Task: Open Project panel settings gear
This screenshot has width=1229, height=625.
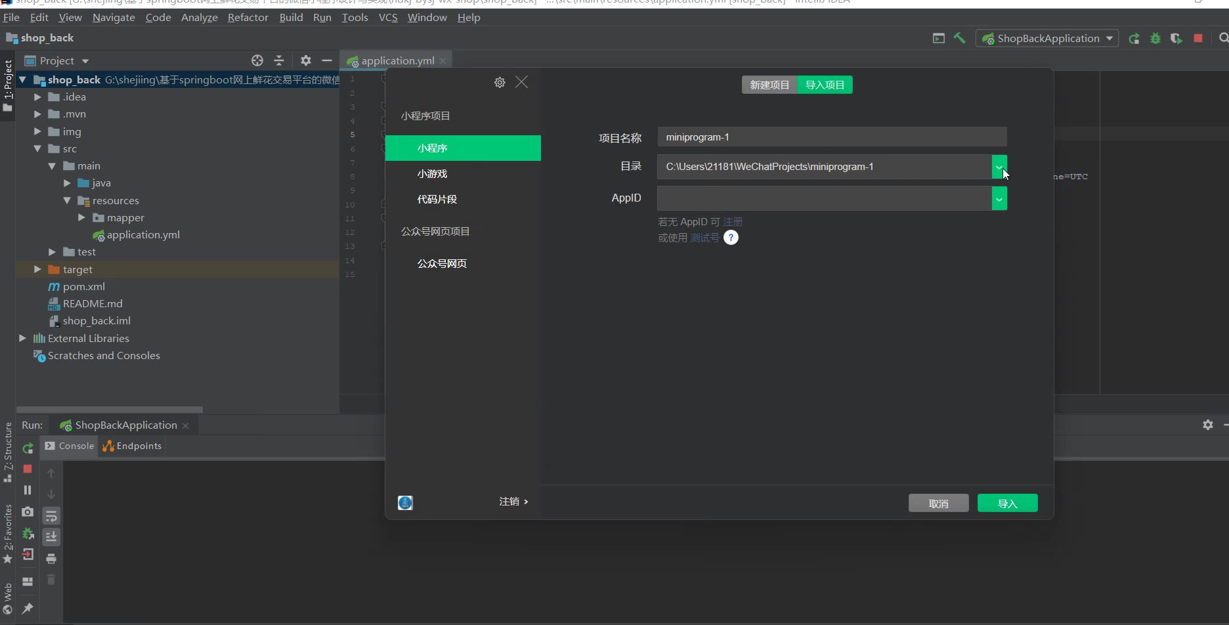Action: [x=306, y=60]
